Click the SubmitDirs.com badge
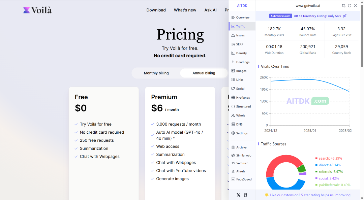 [280, 16]
